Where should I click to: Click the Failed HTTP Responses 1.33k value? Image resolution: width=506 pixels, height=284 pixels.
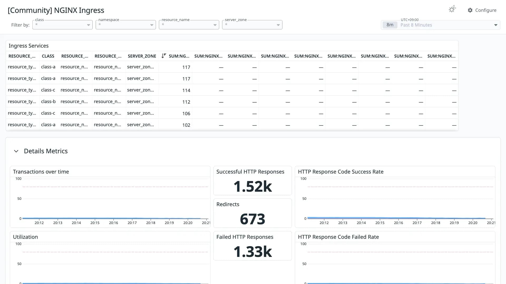click(x=252, y=252)
